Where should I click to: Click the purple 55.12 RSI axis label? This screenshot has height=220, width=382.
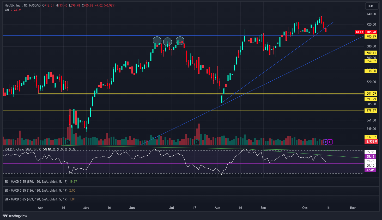click(x=370, y=157)
